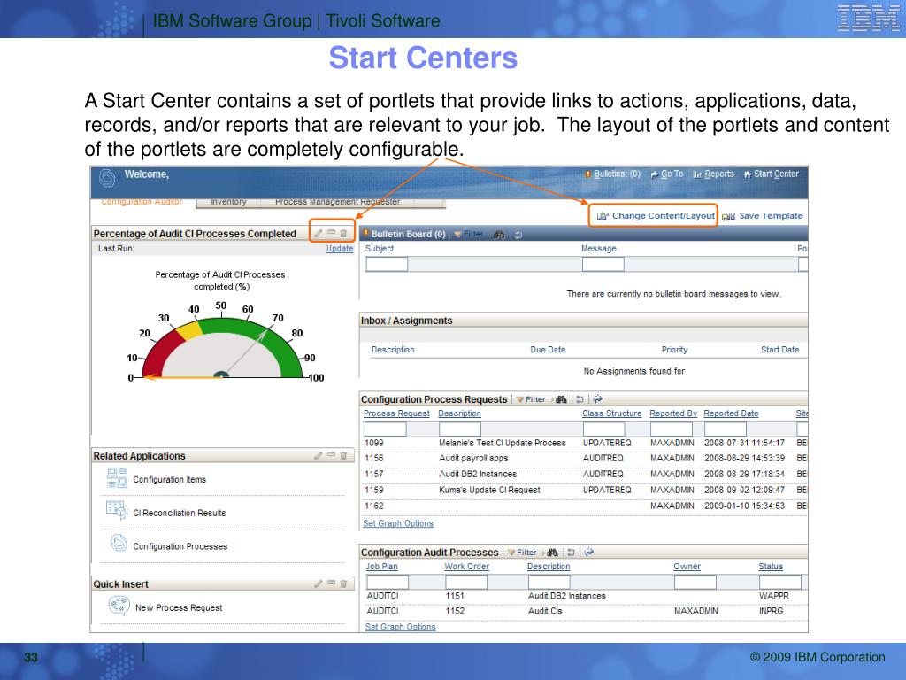Click the New Process Request link

pyautogui.click(x=179, y=607)
